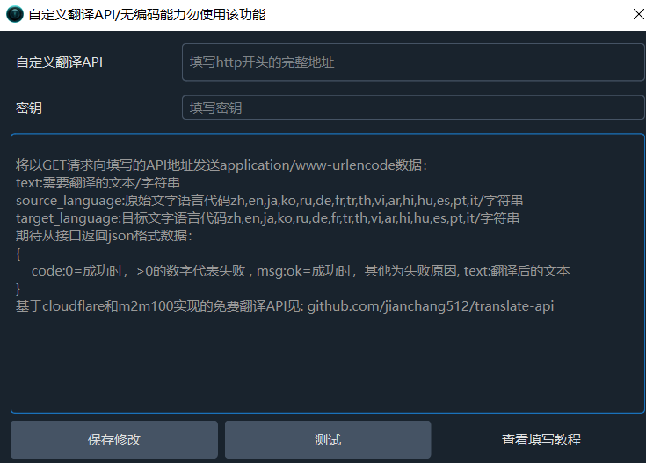Click the target_language line in the description
Image resolution: width=646 pixels, height=463 pixels.
[267, 218]
